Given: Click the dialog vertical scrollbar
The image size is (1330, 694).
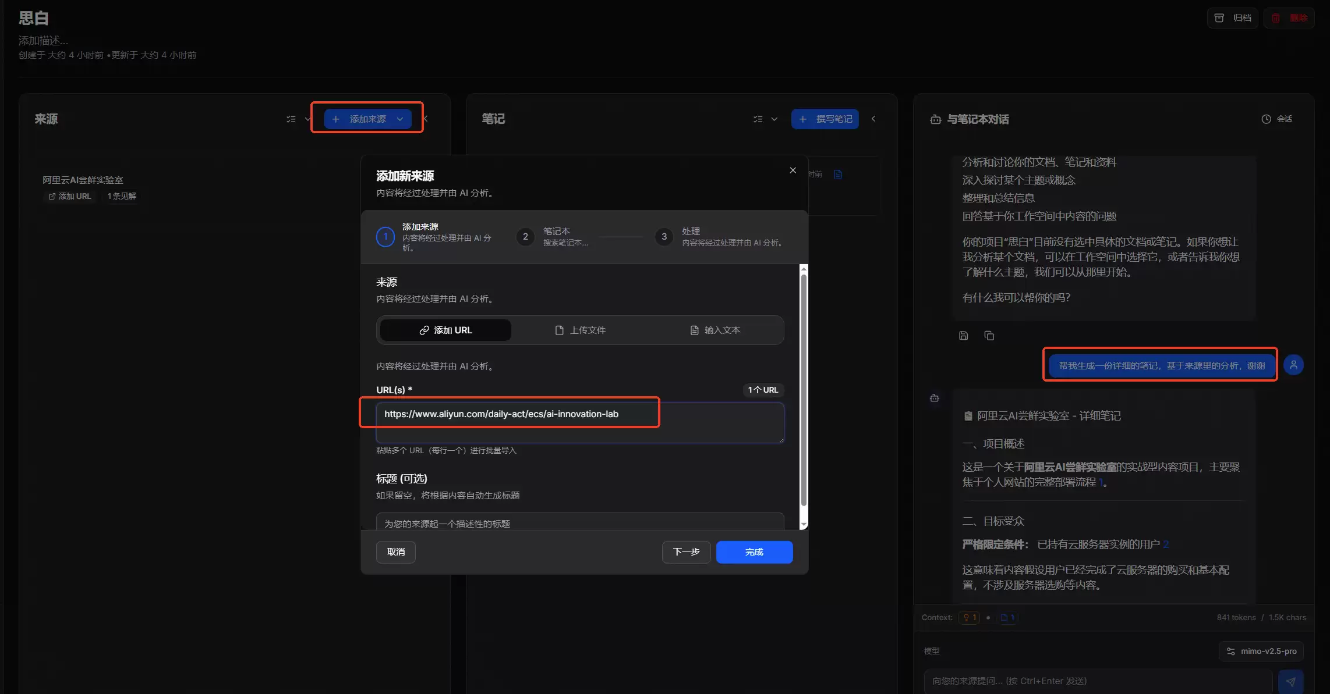Looking at the screenshot, I should (x=804, y=390).
